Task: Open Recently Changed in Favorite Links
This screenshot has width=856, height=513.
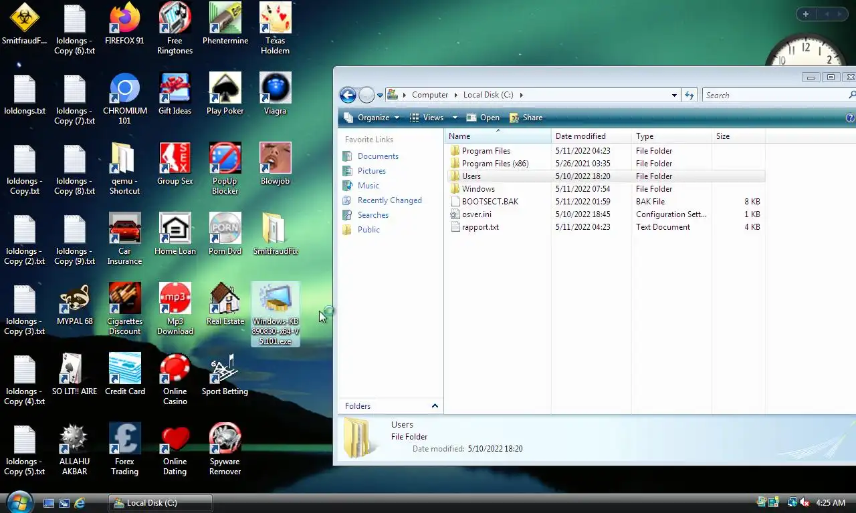Action: (x=389, y=200)
